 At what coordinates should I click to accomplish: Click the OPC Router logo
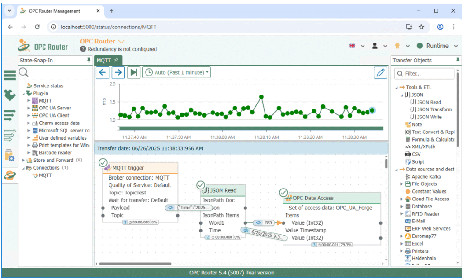43,47
